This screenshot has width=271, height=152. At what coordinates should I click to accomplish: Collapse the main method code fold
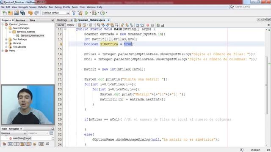65,29
